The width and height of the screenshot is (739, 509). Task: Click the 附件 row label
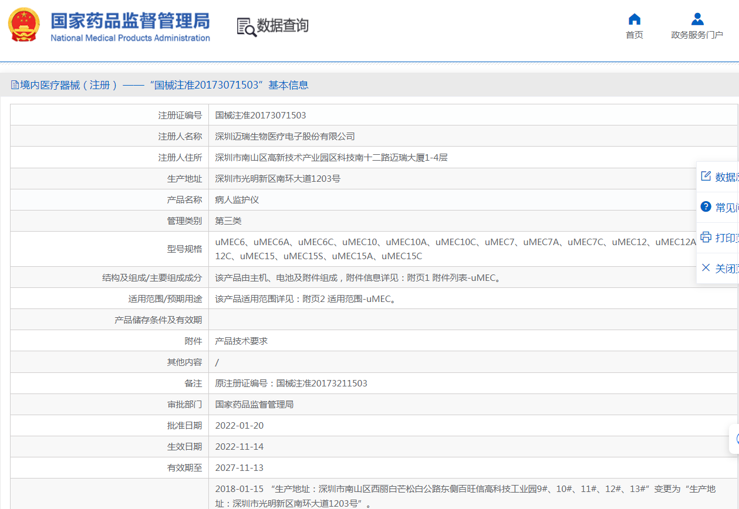193,341
